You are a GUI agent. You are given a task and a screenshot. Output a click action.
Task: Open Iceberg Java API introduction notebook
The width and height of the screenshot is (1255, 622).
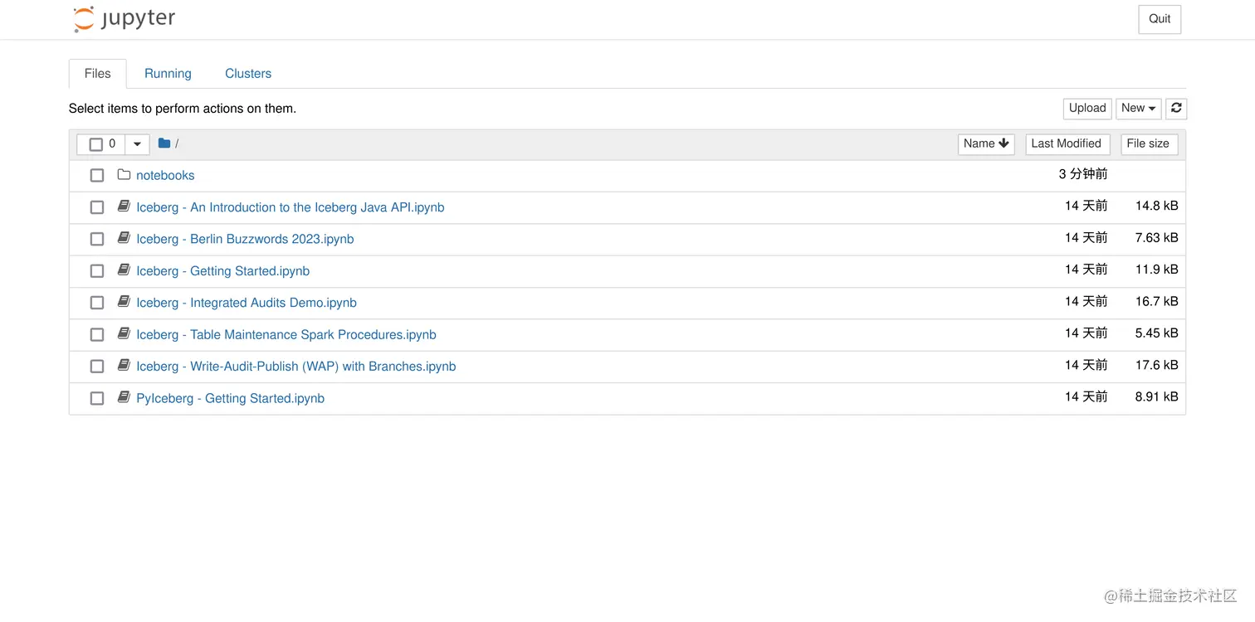point(291,207)
